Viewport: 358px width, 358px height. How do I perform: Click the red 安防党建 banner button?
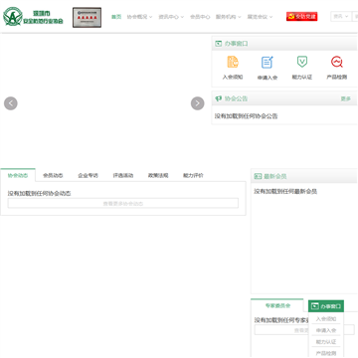tap(301, 17)
